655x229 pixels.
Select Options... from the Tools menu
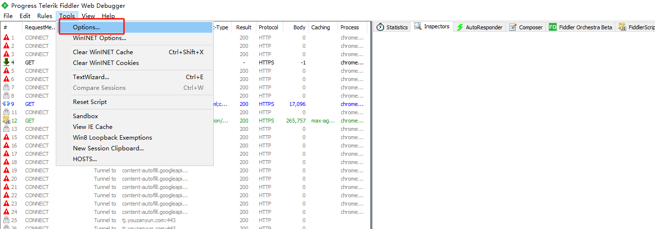click(x=135, y=27)
